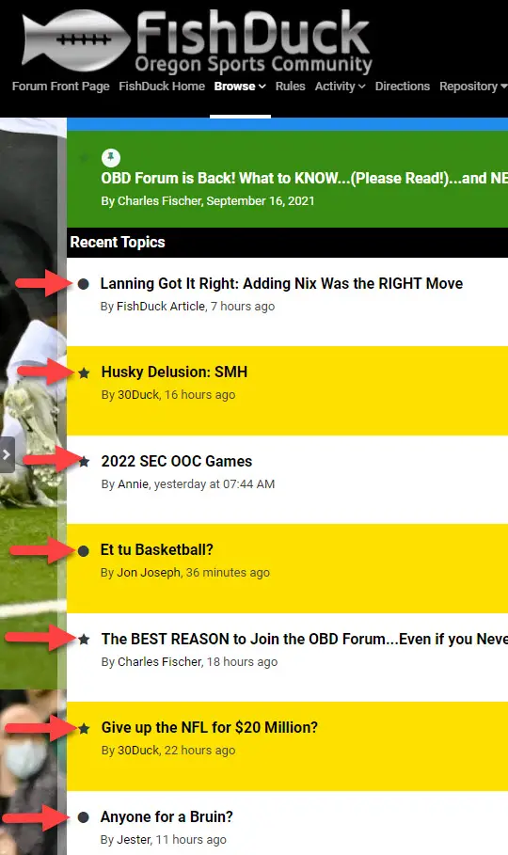Open the Directions nav item
Screen dimensions: 508x855
click(x=402, y=87)
